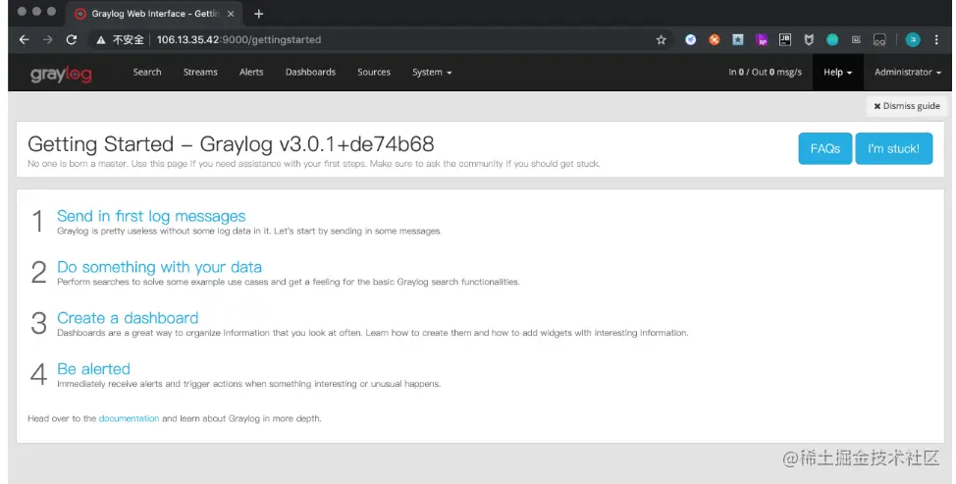Image resolution: width=956 pixels, height=484 pixels.
Task: Click the macOS red close window dot
Action: tap(22, 12)
